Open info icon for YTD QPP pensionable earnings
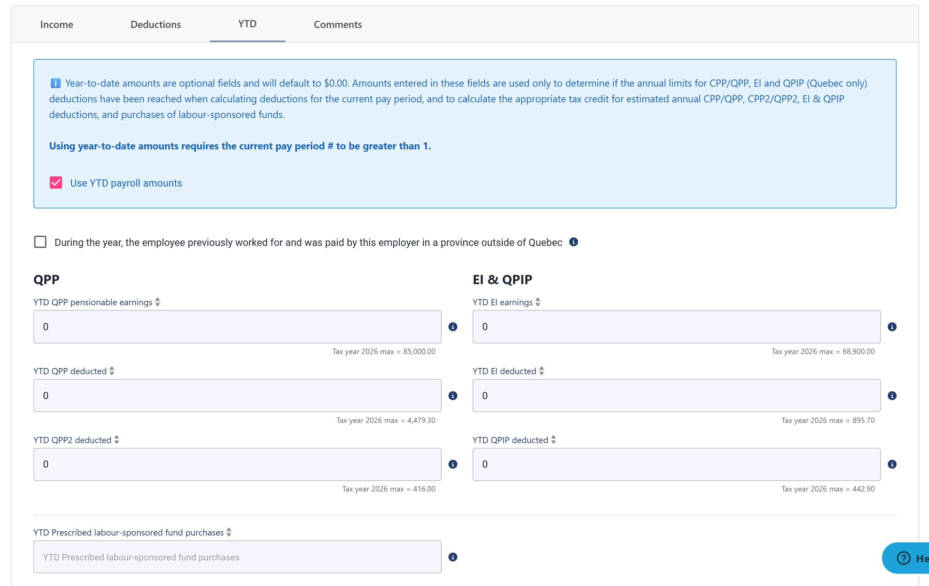The height and width of the screenshot is (586, 929). pos(453,327)
